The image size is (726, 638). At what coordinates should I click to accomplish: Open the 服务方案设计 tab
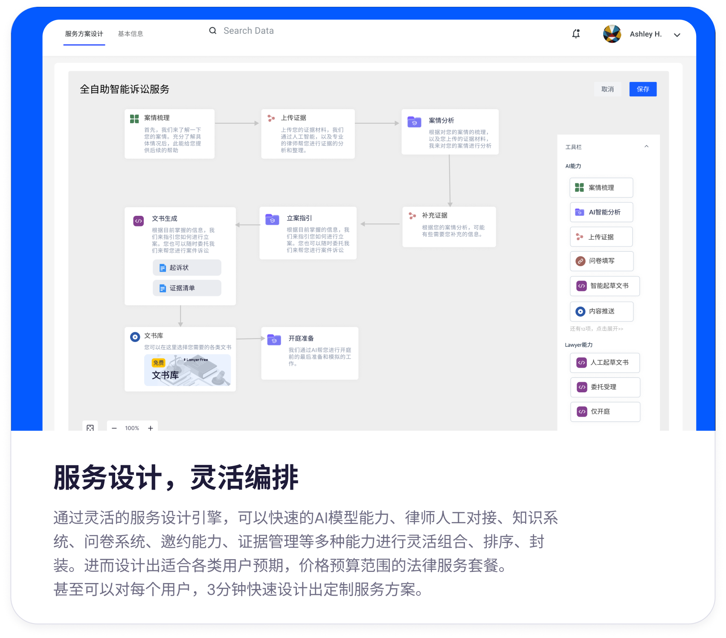[84, 34]
